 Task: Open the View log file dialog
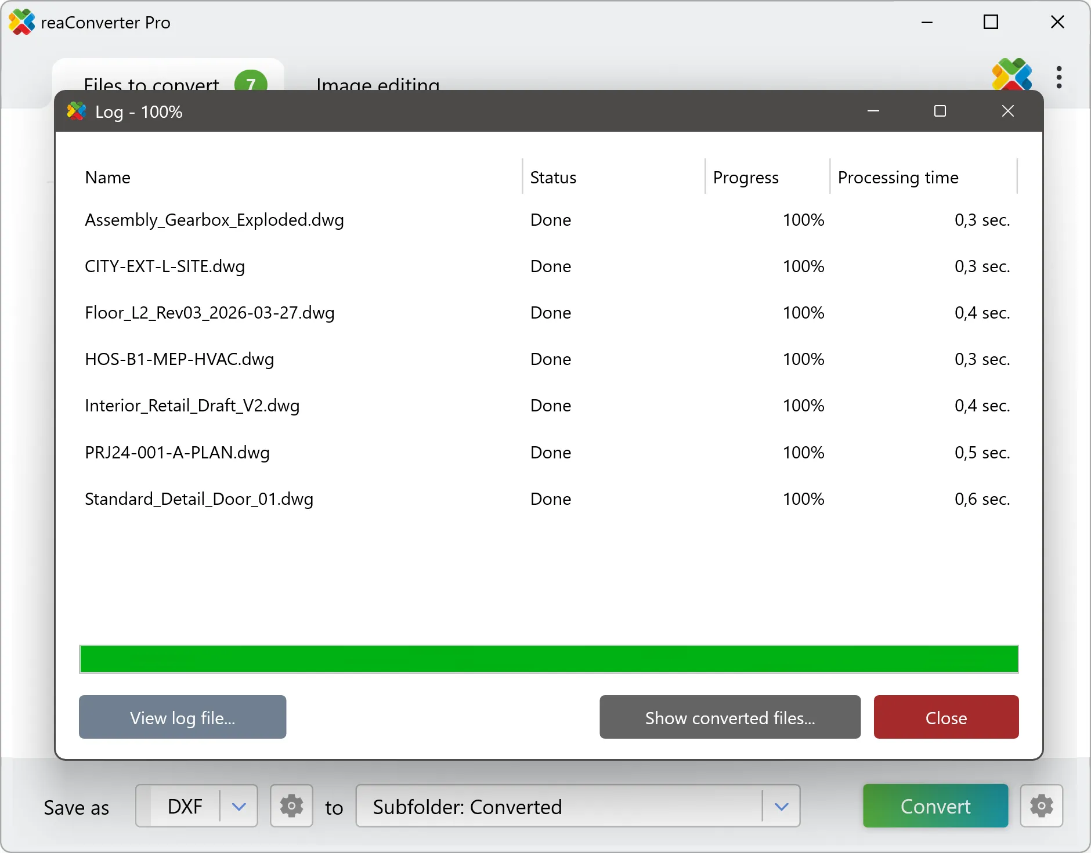tap(182, 717)
